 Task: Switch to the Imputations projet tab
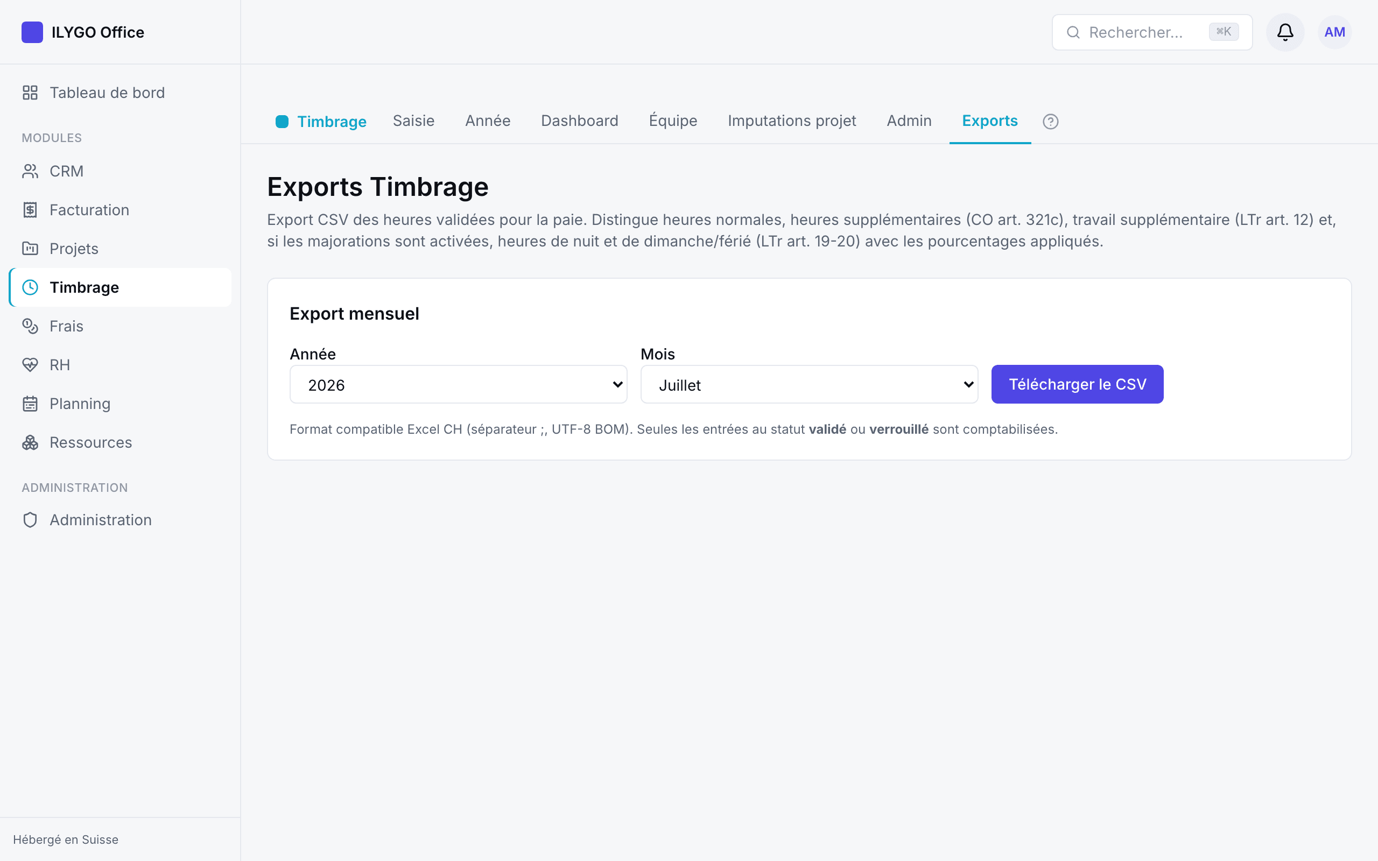[791, 121]
